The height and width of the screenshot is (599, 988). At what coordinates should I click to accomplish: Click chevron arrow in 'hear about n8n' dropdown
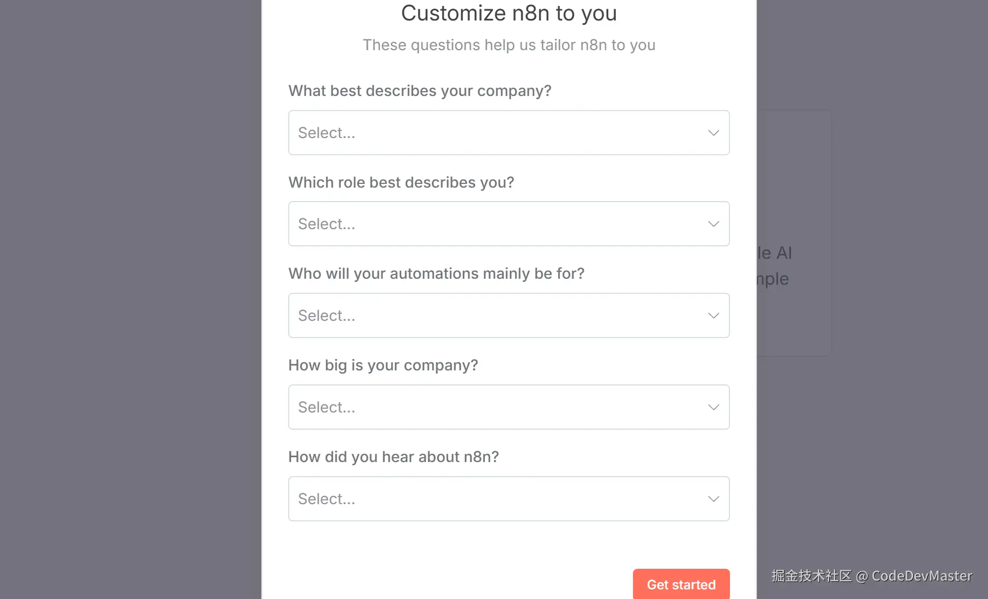[x=713, y=499]
